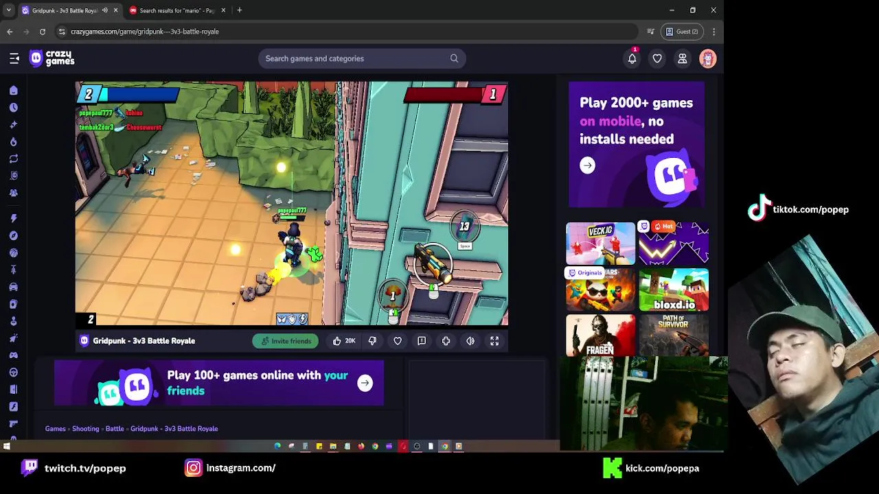Open Multiplayer people icon in sidebar
This screenshot has height=494, width=879.
[13, 193]
